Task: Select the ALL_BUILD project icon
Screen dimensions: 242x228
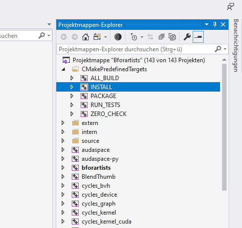Action: (84, 78)
